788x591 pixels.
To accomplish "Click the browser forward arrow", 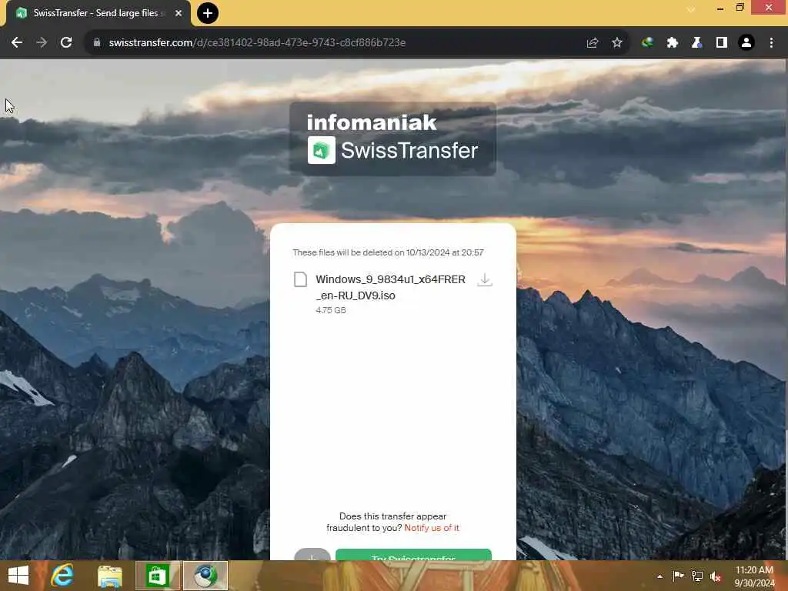I will 42,43.
